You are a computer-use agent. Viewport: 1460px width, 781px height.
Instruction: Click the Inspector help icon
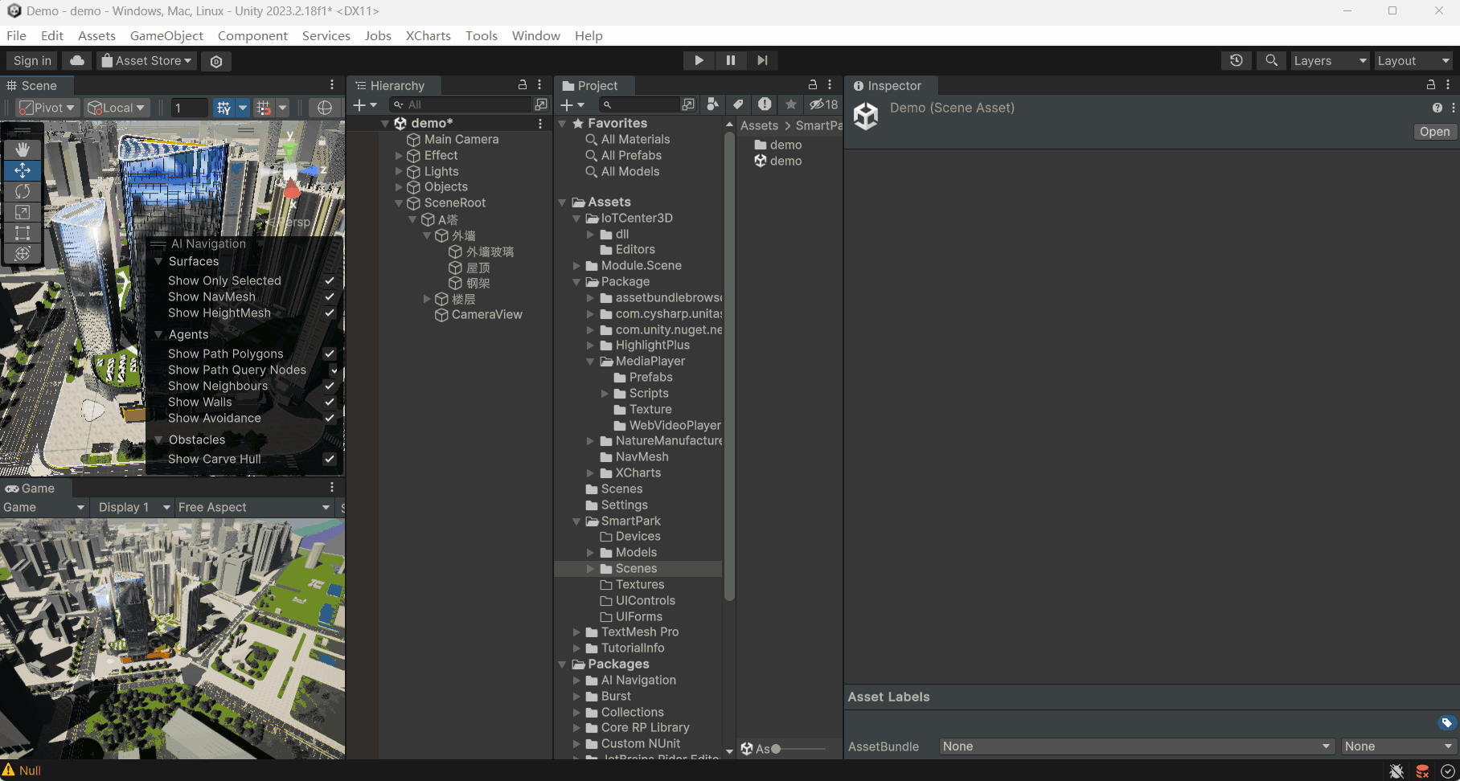(x=1437, y=108)
